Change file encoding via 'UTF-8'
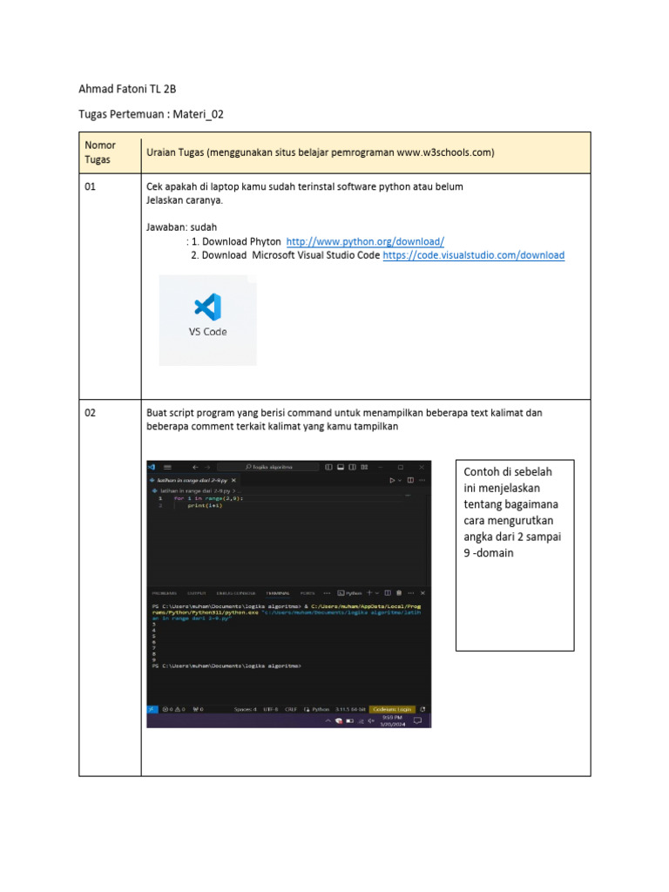 [x=271, y=709]
